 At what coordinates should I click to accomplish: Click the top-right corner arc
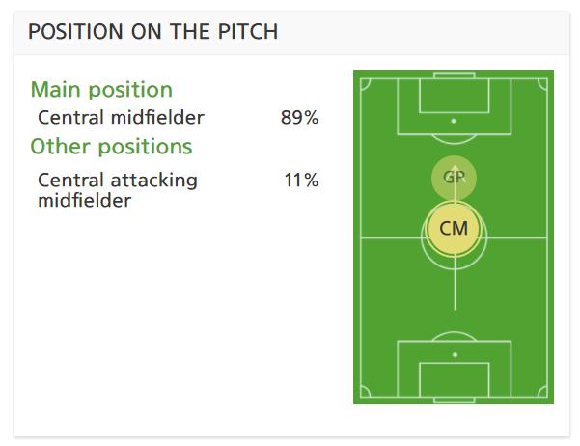pyautogui.click(x=542, y=84)
